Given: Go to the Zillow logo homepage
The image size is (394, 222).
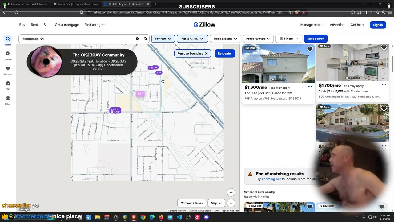Looking at the screenshot, I should pyautogui.click(x=205, y=24).
